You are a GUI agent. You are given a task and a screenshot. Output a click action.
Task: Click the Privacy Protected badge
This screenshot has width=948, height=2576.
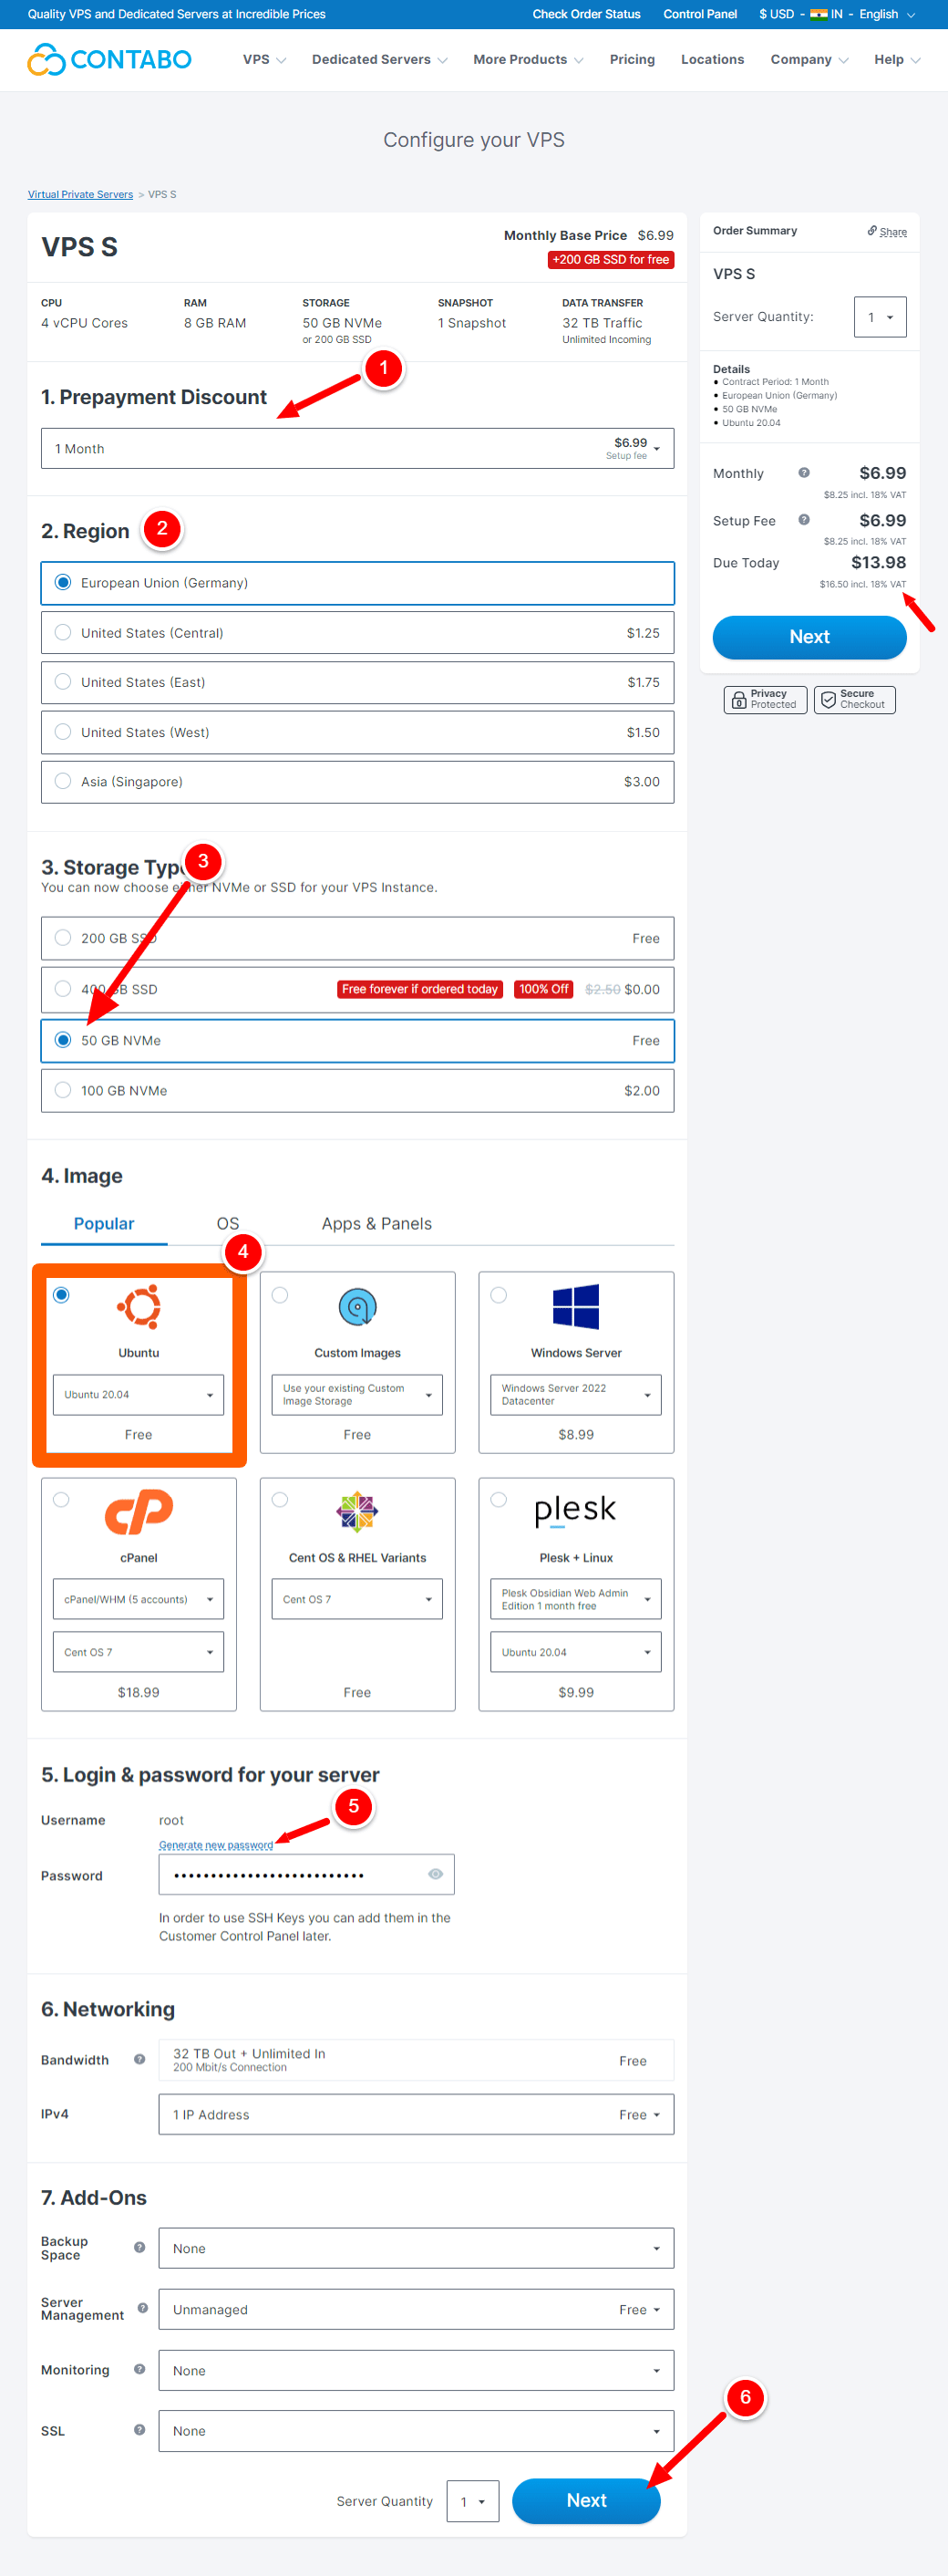pyautogui.click(x=765, y=699)
